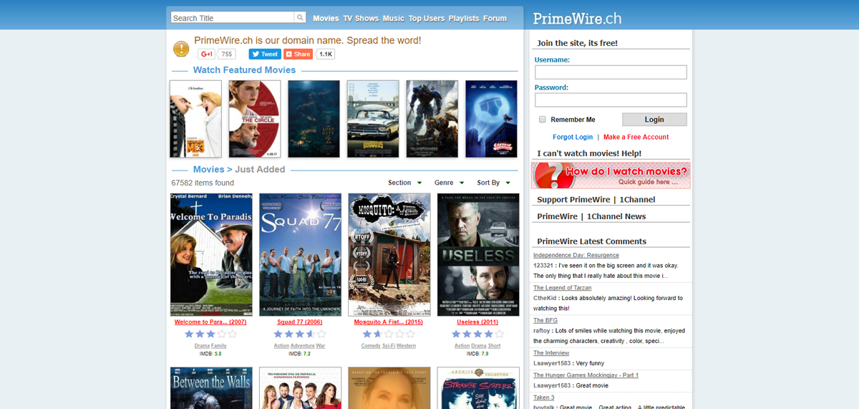Viewport: 859px width, 409px height.
Task: Open Captain Underpants featured poster
Action: pyautogui.click(x=491, y=119)
